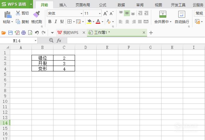
Task: Increase indent icon
Action: pos(146,13)
